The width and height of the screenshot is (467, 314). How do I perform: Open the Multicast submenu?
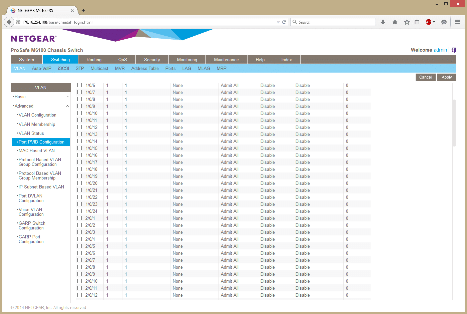[99, 68]
